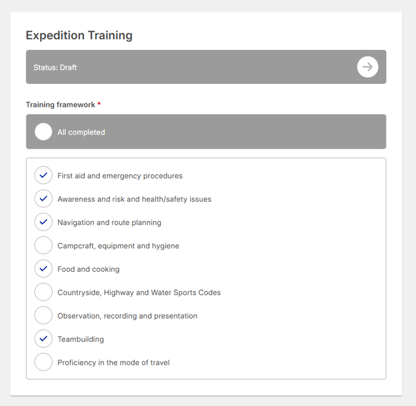Click the white knob on the All completed toggle
Image resolution: width=416 pixels, height=406 pixels.
pos(43,131)
